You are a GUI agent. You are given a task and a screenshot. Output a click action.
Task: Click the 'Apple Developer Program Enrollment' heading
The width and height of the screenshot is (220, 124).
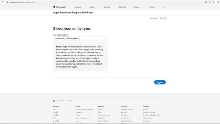pos(73,12)
